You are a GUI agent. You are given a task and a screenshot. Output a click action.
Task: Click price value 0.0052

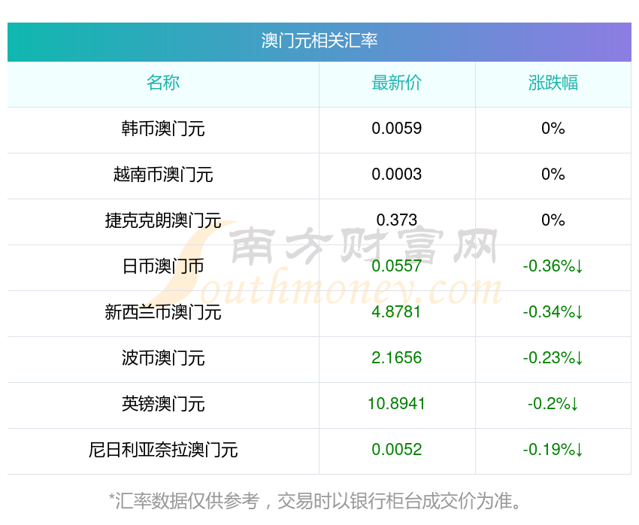point(396,450)
